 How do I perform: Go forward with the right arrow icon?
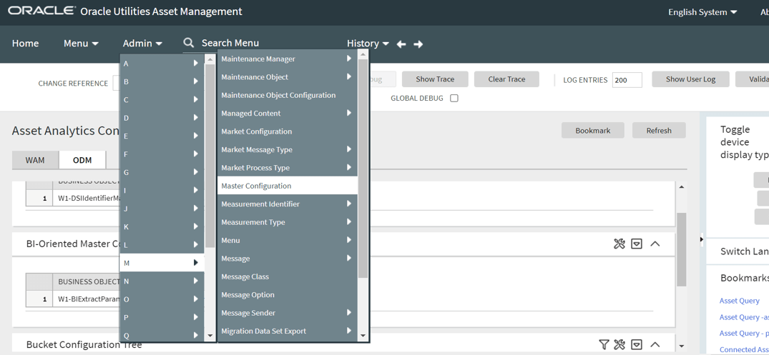[418, 44]
